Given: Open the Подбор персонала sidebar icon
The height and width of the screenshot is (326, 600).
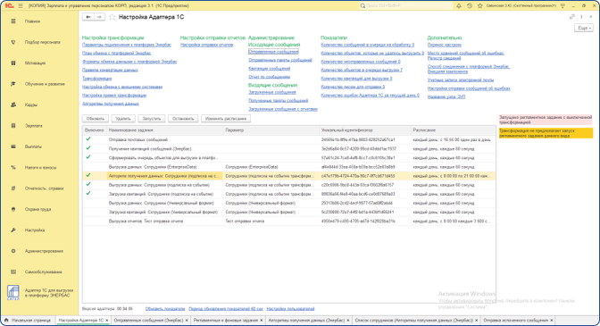Looking at the screenshot, I should (x=13, y=42).
